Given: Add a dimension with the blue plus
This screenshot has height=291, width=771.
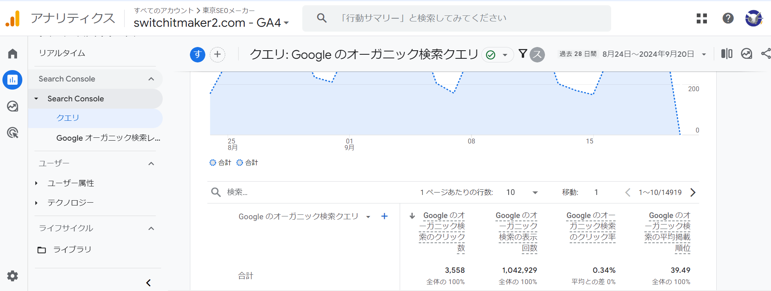Looking at the screenshot, I should (x=384, y=216).
